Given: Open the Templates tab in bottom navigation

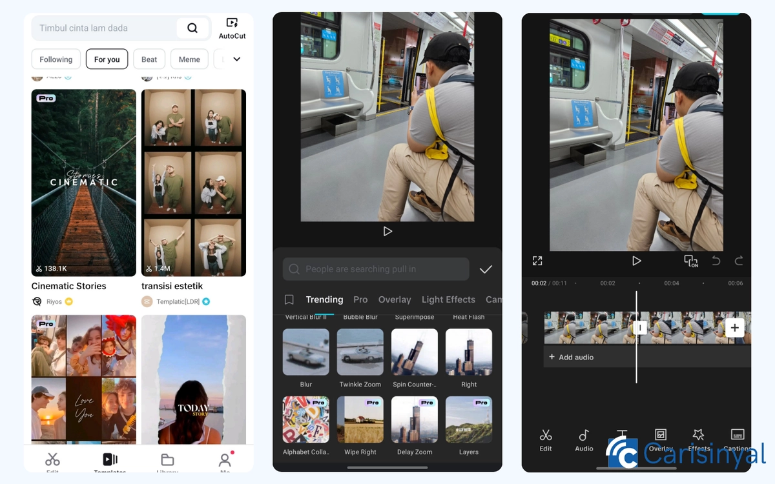Looking at the screenshot, I should pos(110,462).
